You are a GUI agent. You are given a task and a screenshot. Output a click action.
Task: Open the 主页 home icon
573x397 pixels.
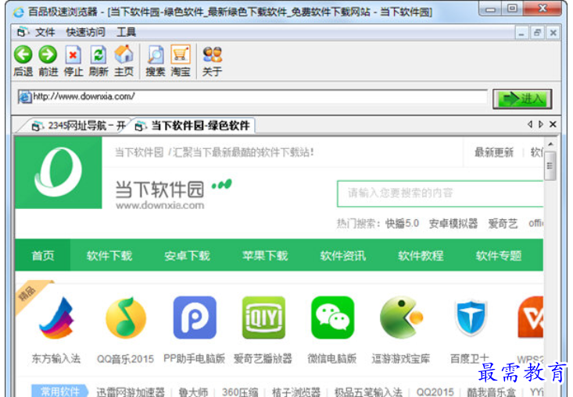tap(124, 55)
